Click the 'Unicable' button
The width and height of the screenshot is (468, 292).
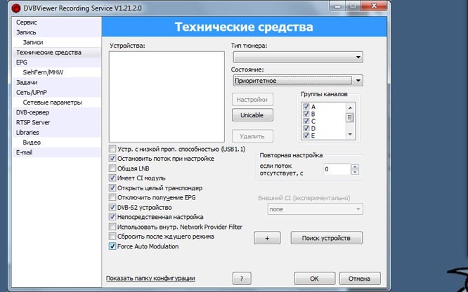point(252,114)
